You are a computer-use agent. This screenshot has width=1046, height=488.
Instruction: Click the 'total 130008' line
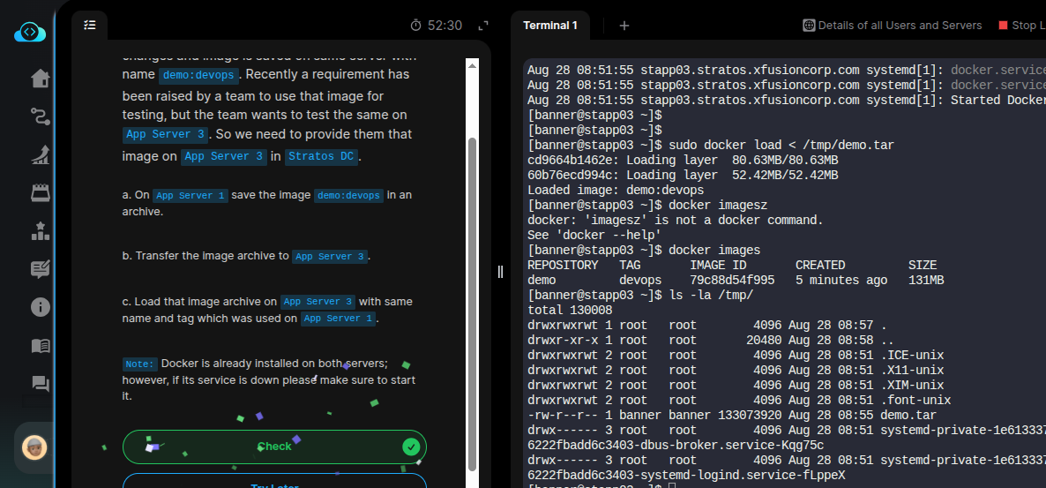(x=570, y=311)
